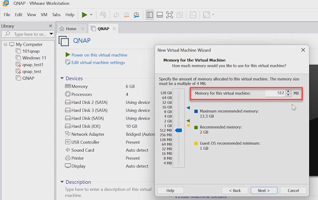Select the 101qnap virtual machine
Screen dimensions: 318x200
pos(31,51)
